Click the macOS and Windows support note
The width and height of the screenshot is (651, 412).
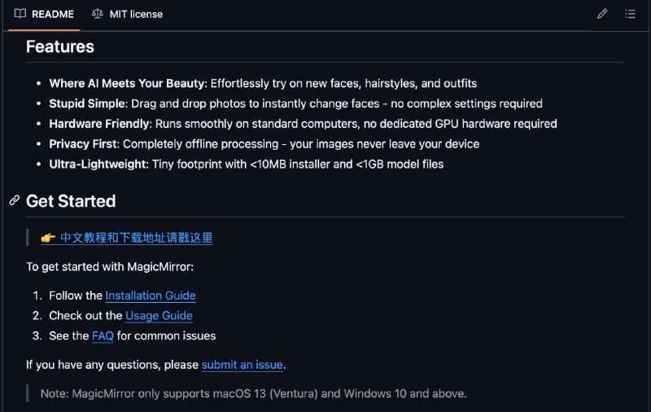(253, 393)
